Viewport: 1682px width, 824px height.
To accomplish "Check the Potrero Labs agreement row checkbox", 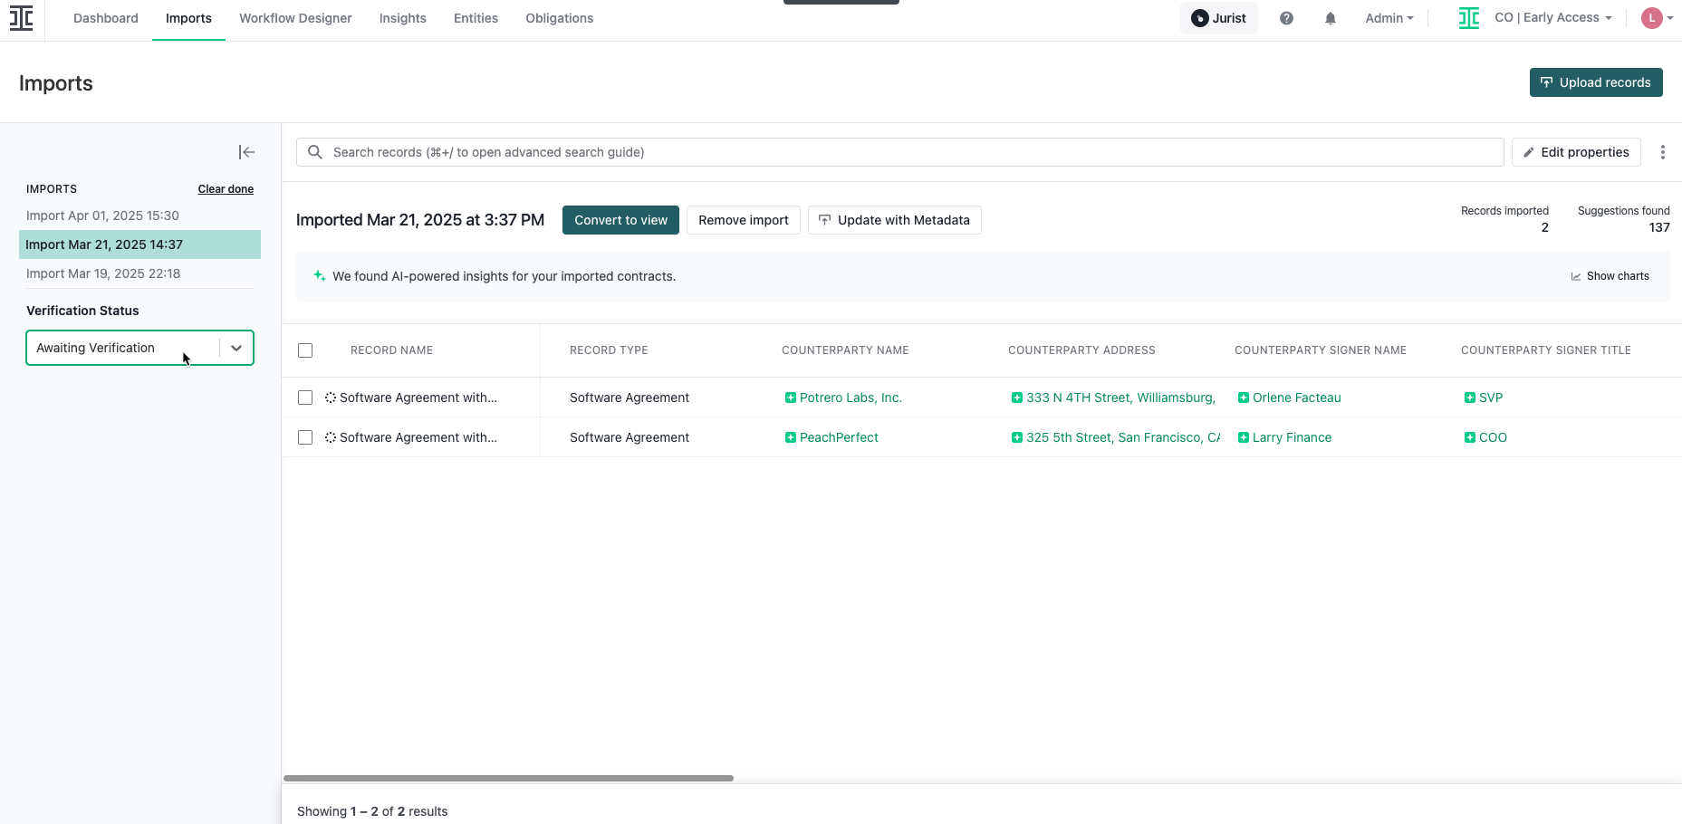I will point(305,398).
